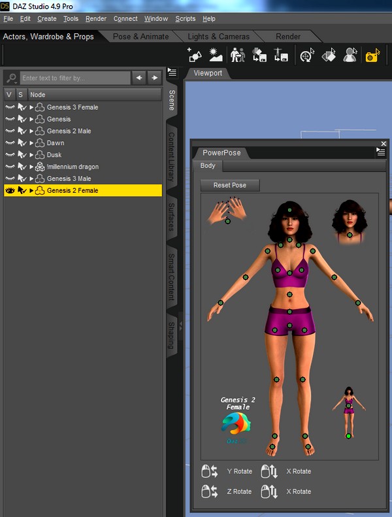392x517 pixels.
Task: Open the PowerPose pane options menu icon
Action: pos(380,152)
